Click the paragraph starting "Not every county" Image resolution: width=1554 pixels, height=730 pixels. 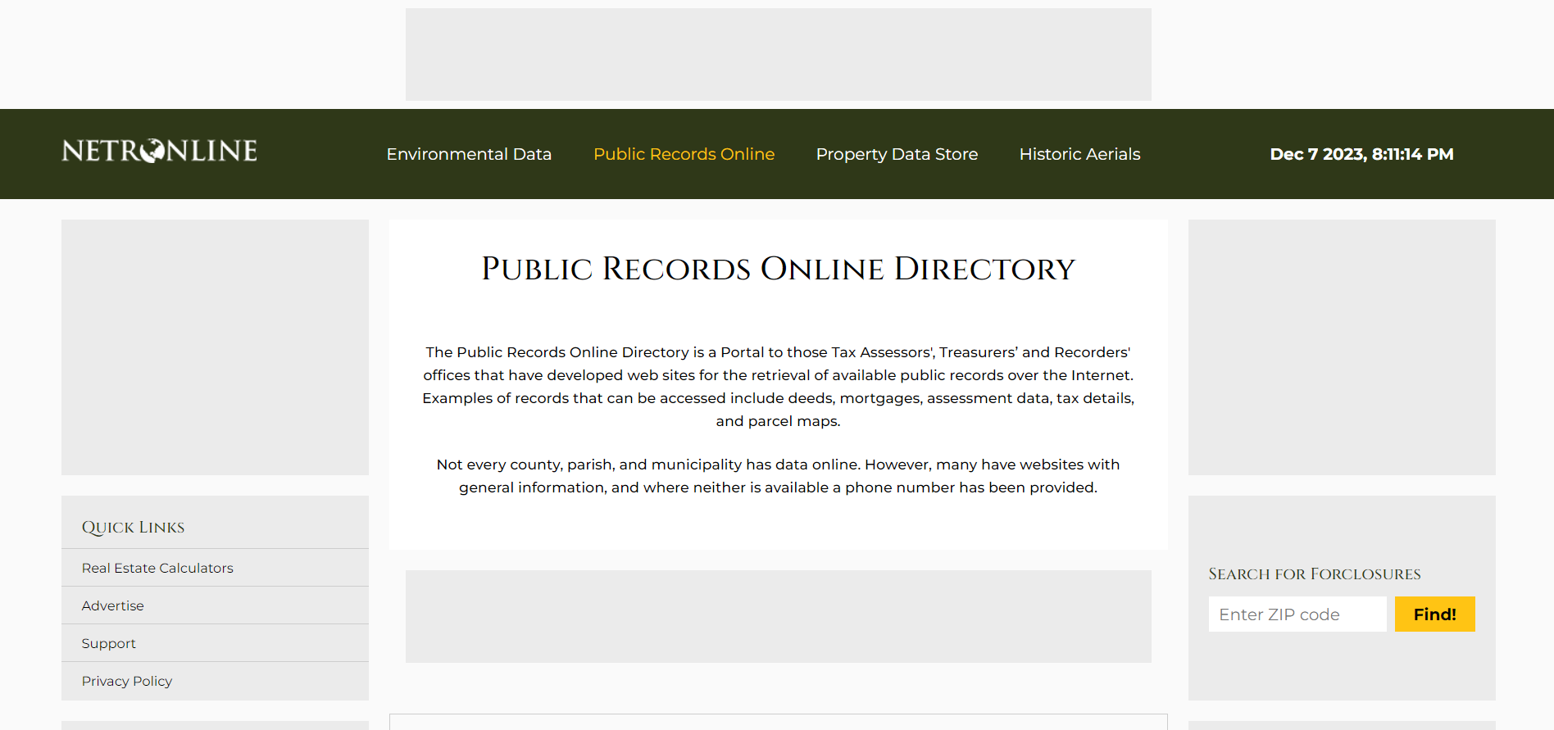778,476
